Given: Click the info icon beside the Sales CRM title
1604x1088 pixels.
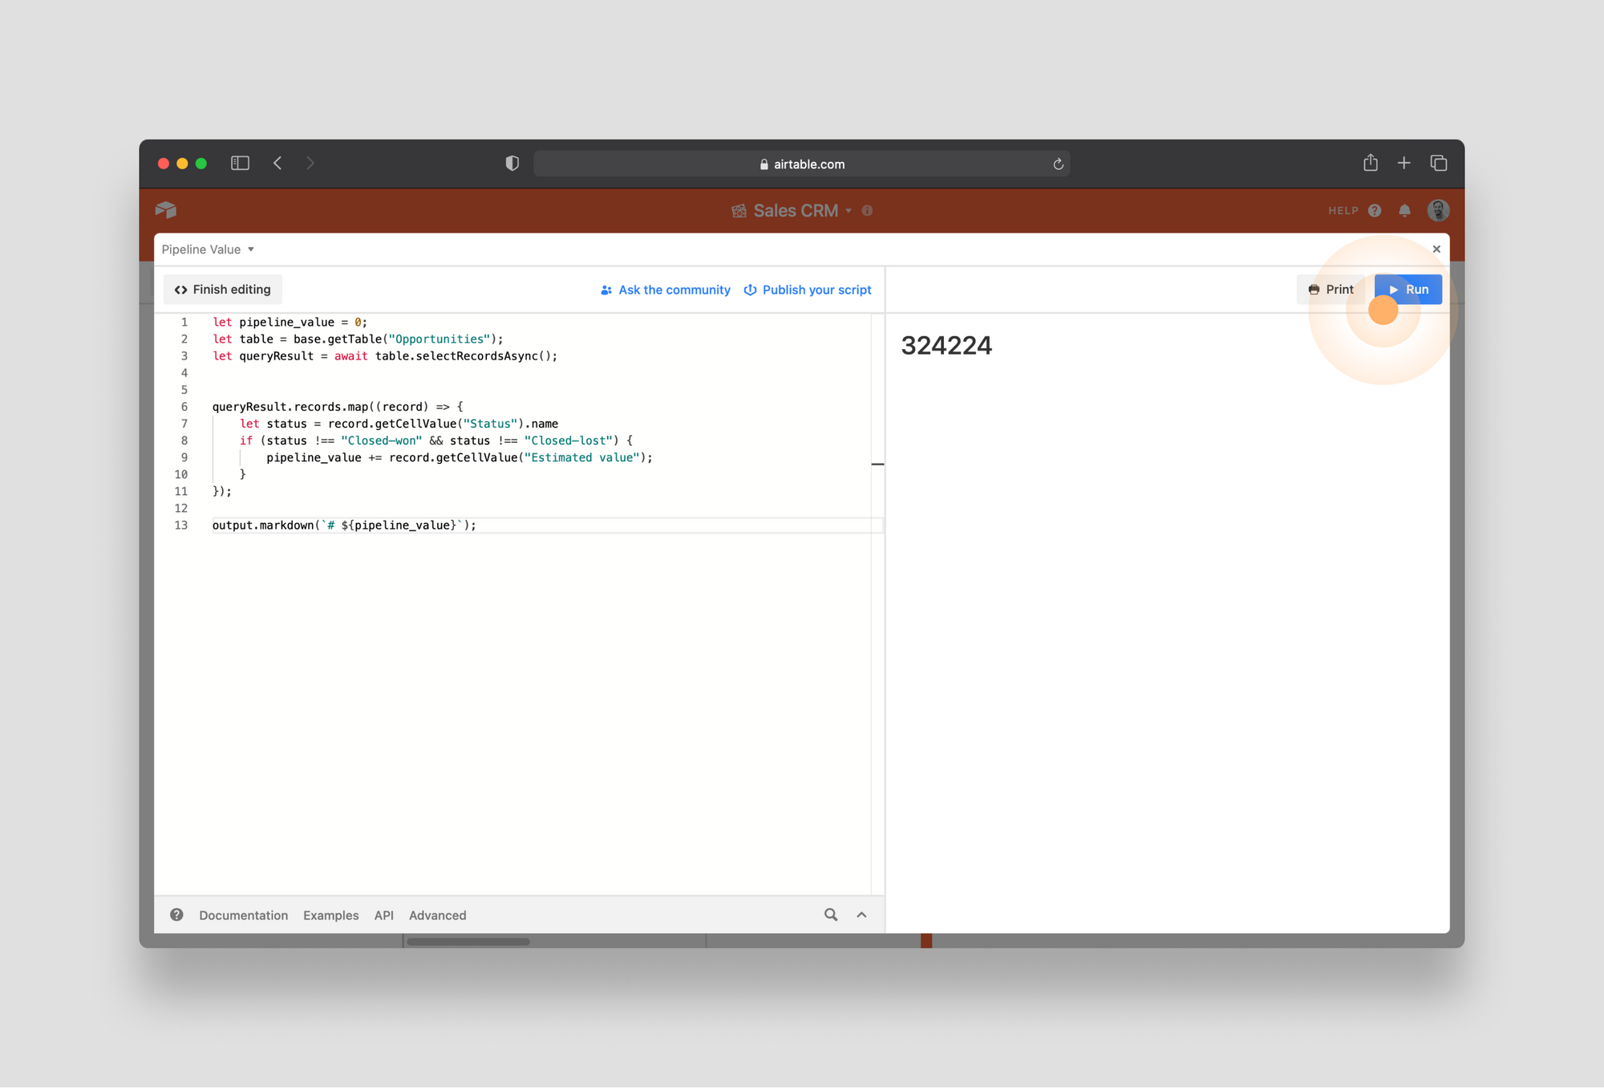Looking at the screenshot, I should click(867, 211).
